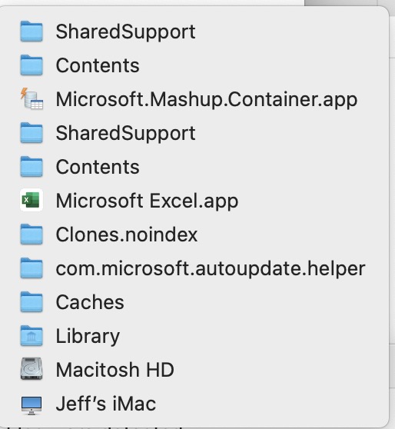
Task: Click the Mashup Container database icon
Action: click(32, 98)
